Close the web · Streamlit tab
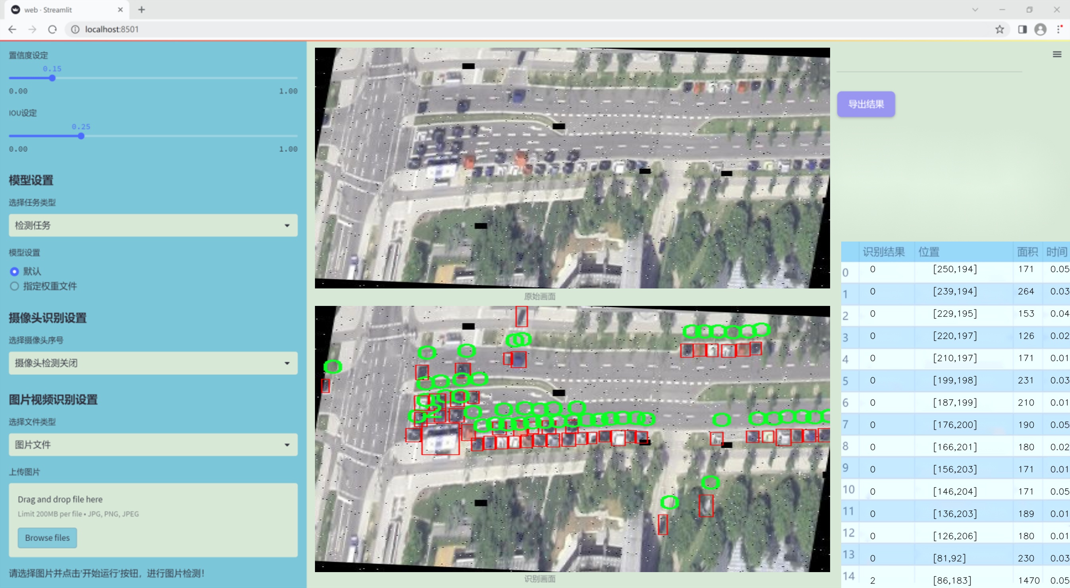1070x588 pixels. pos(120,10)
